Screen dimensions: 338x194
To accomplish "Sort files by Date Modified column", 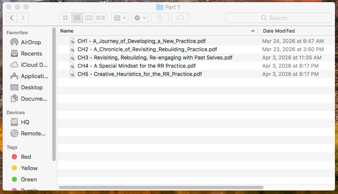I will (x=296, y=31).
